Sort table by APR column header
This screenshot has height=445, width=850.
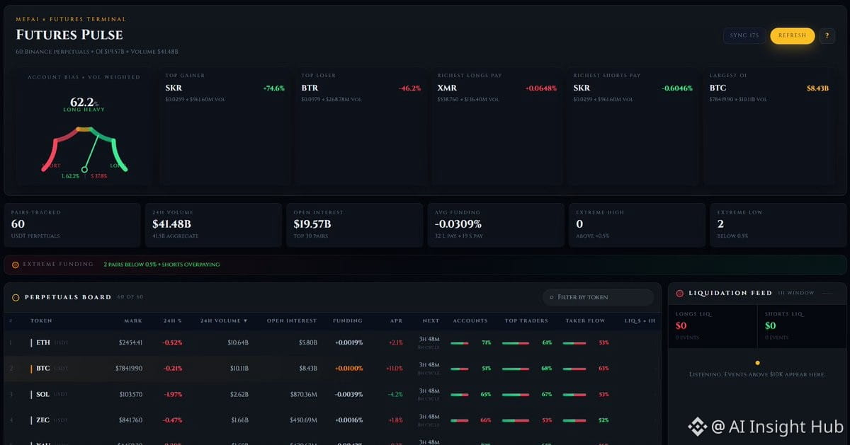tap(396, 320)
